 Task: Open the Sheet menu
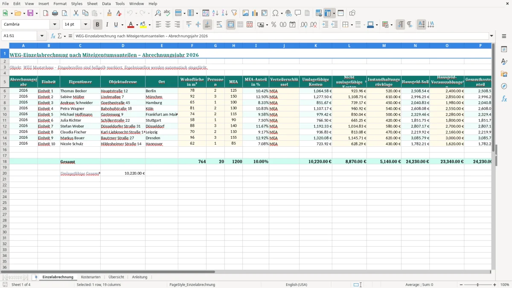tap(92, 3)
